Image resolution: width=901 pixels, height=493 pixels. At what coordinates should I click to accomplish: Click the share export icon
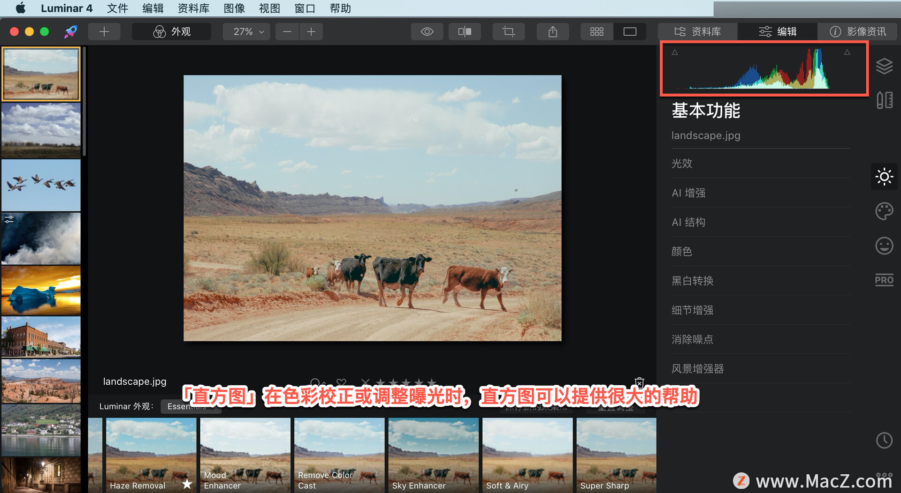tap(553, 31)
